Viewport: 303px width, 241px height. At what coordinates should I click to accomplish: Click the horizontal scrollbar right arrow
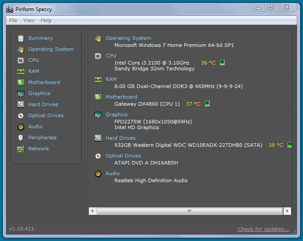[x=287, y=211]
